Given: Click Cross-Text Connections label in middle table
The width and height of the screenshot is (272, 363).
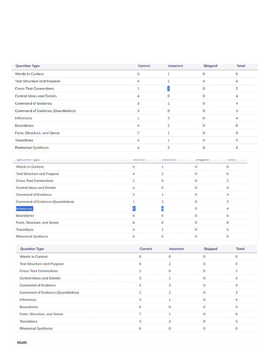Looking at the screenshot, I should tap(35, 181).
